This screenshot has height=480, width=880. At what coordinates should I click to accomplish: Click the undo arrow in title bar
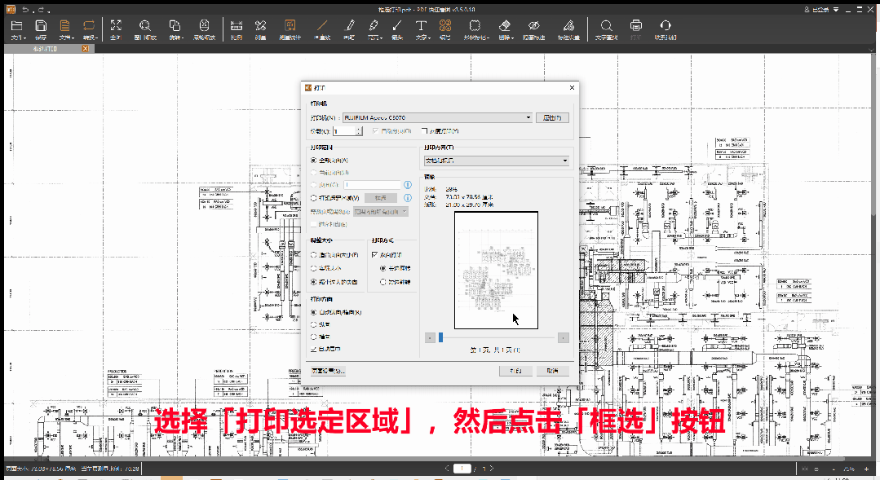25,10
